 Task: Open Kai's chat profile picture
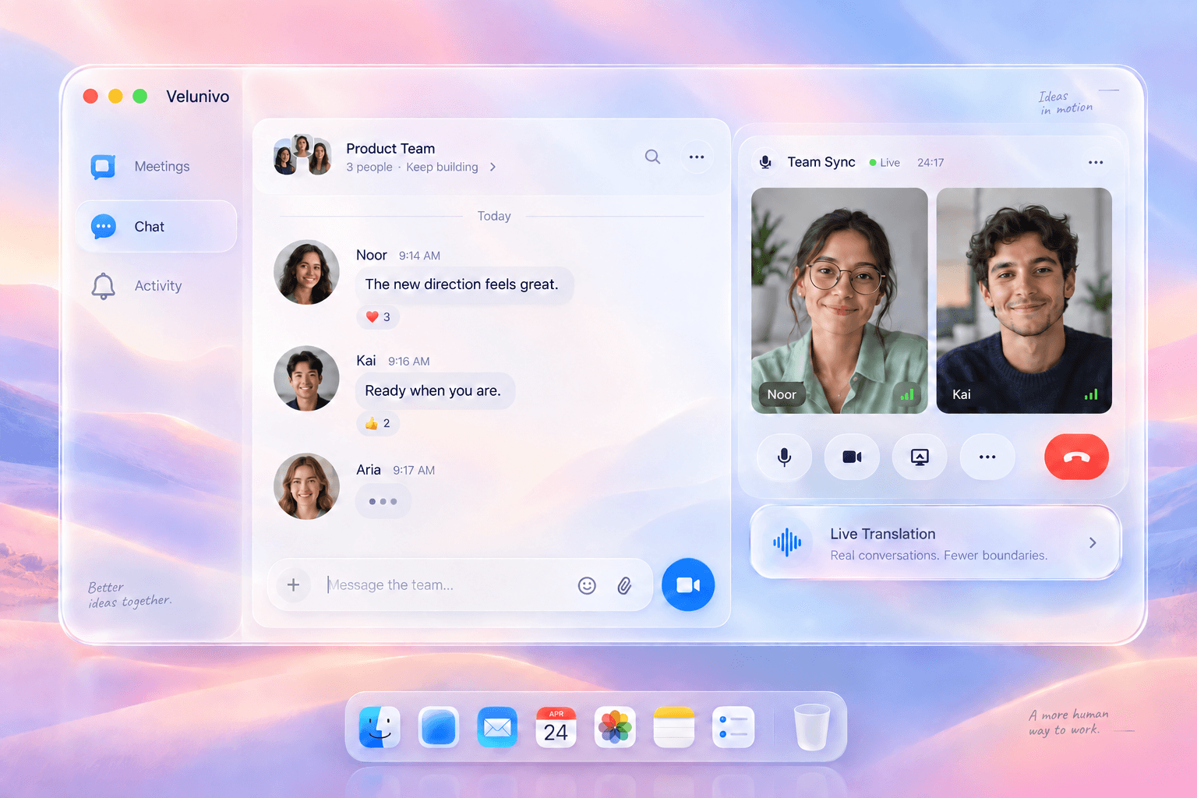pyautogui.click(x=306, y=378)
